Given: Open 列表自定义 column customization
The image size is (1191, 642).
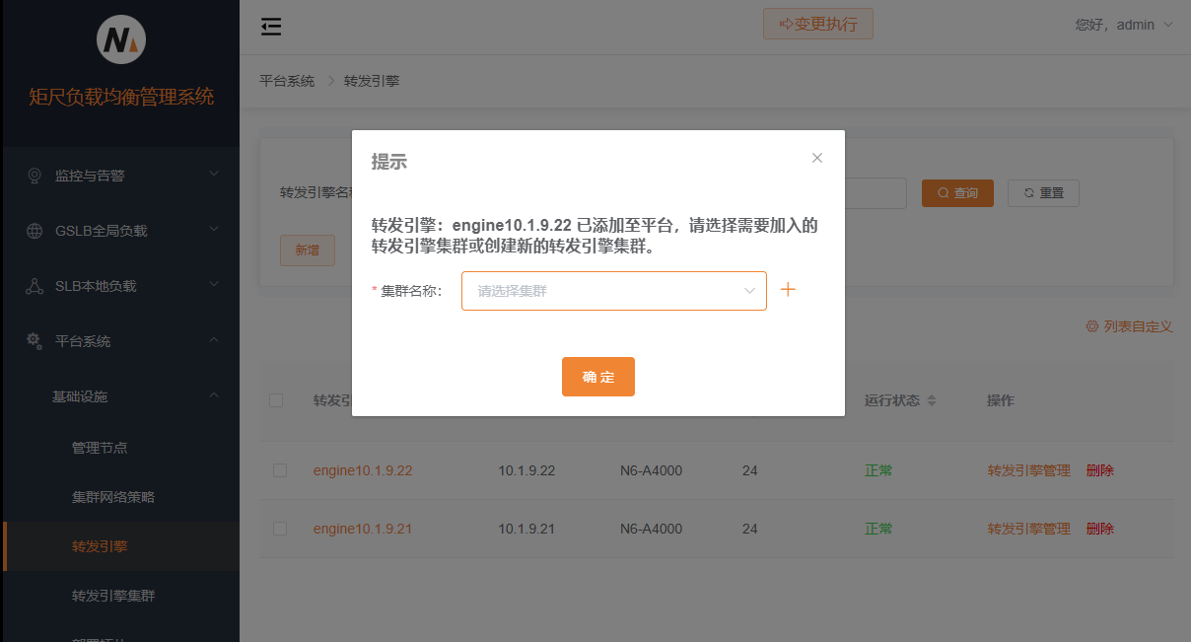Looking at the screenshot, I should pyautogui.click(x=1130, y=326).
